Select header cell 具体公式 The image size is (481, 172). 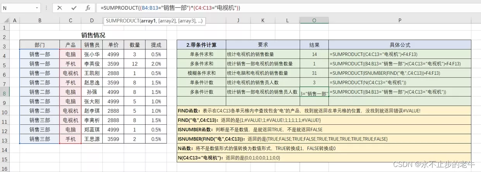[x=400, y=45]
